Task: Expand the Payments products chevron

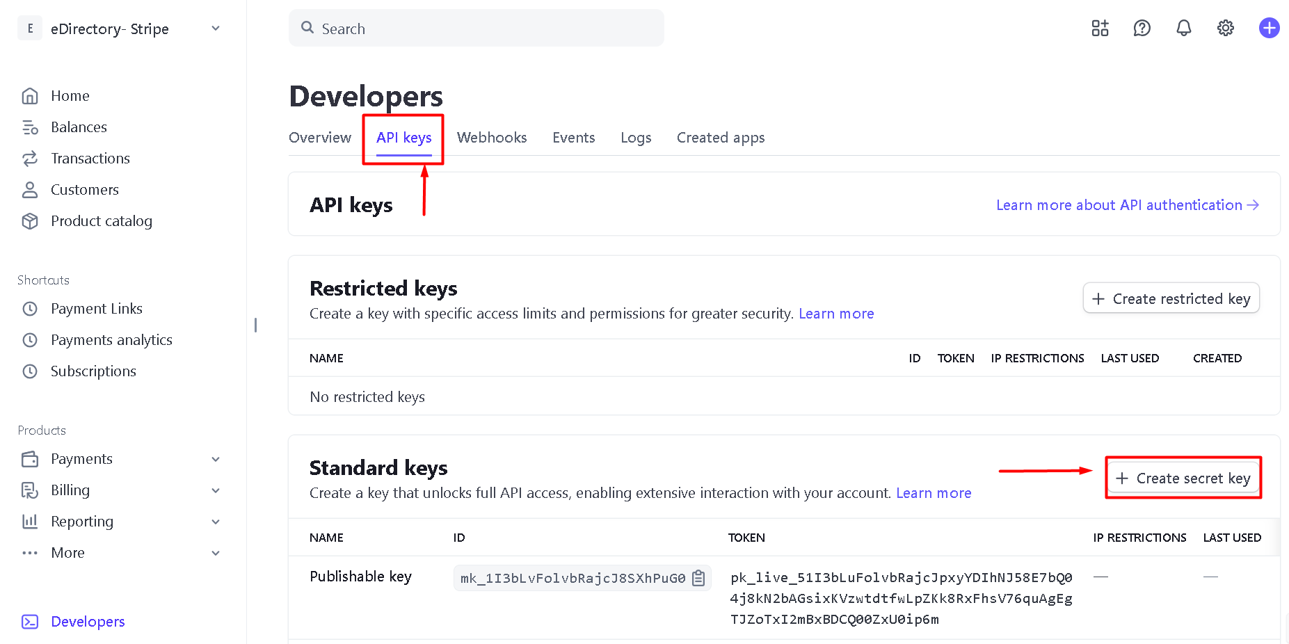Action: coord(216,459)
